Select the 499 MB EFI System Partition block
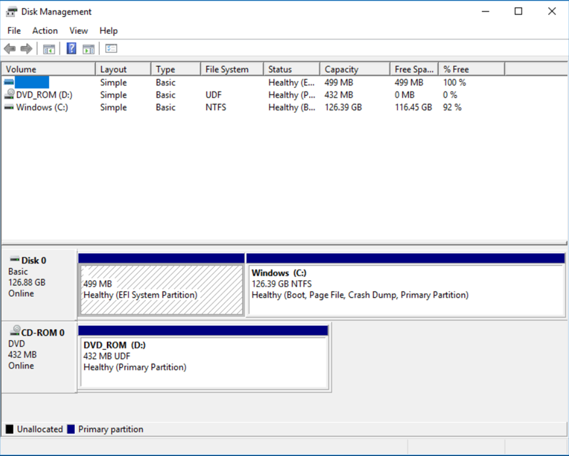The image size is (569, 456). [x=161, y=289]
